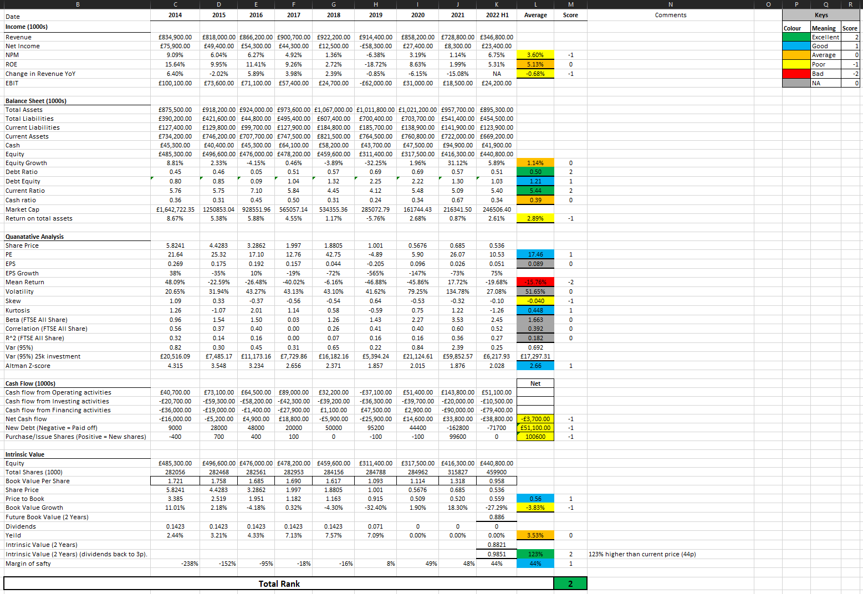This screenshot has width=863, height=594.
Task: Select the 2022 H1 total shares cell 459900
Action: [497, 472]
